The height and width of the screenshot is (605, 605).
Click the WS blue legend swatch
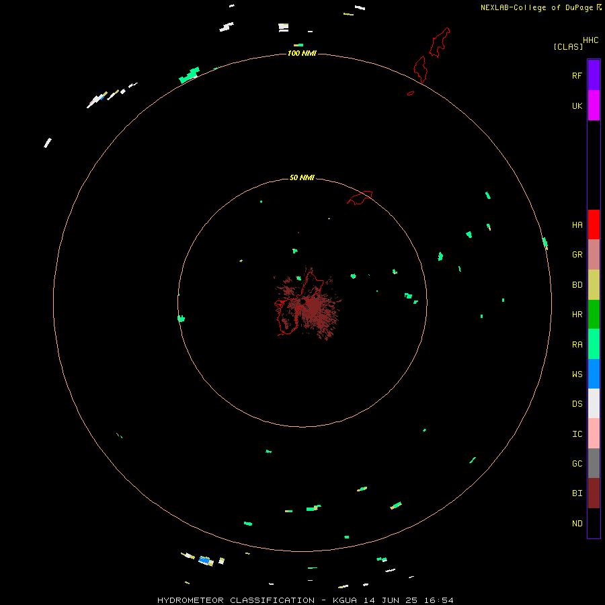[594, 374]
